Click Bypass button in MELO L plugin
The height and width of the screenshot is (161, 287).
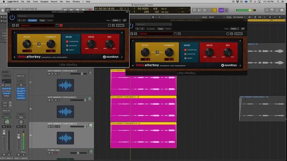pyautogui.click(x=239, y=34)
